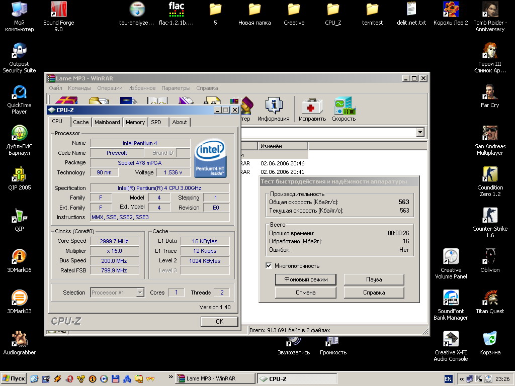This screenshot has width=515, height=386.
Task: Expand the system tray hidden icons arrow
Action: pyautogui.click(x=462, y=379)
